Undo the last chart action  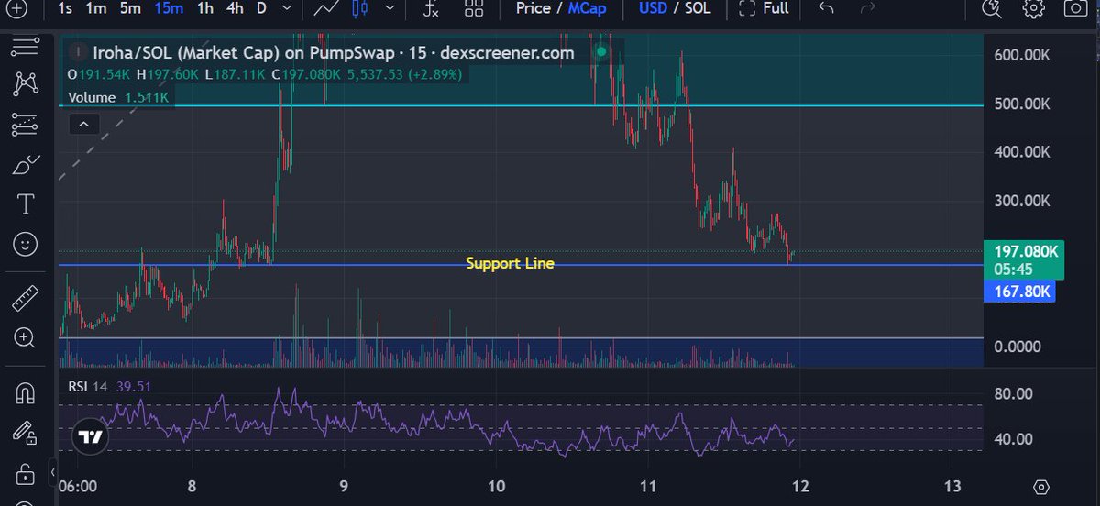[x=826, y=8]
